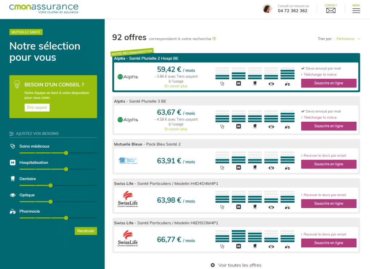Viewport: 370px width, 269px height.
Task: Click pills icon in Santé Plurielle 3 BE offer
Action: pos(287,127)
